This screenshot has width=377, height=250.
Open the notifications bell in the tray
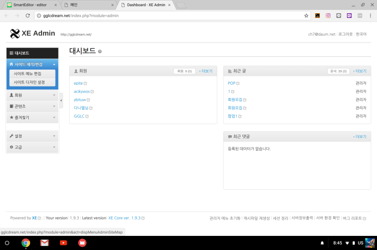(322, 243)
